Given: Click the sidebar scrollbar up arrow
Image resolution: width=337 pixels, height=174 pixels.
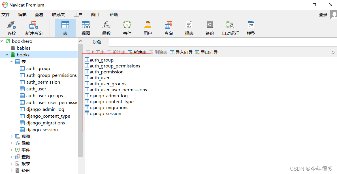Looking at the screenshot, I should 81,41.
